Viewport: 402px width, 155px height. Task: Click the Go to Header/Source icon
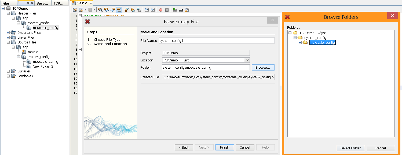tap(187, 10)
